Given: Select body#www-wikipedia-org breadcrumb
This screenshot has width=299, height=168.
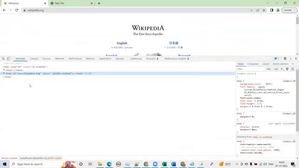Looking at the screenshot, I should 41,158.
